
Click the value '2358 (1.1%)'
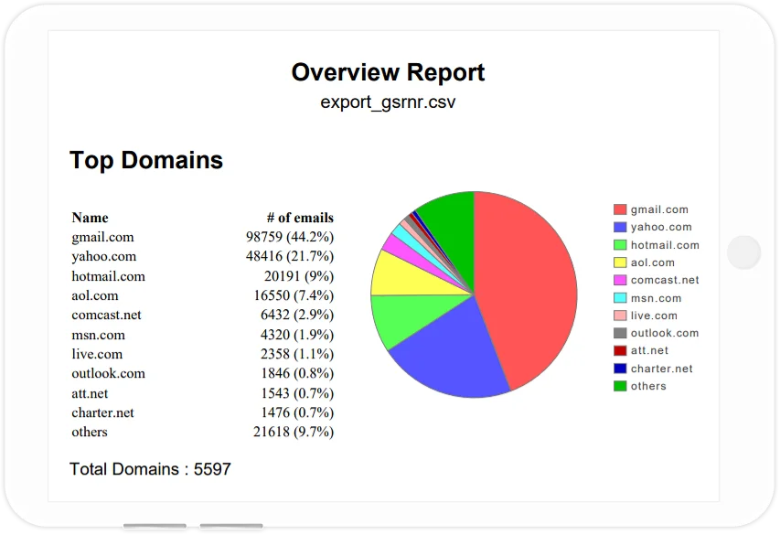[297, 354]
